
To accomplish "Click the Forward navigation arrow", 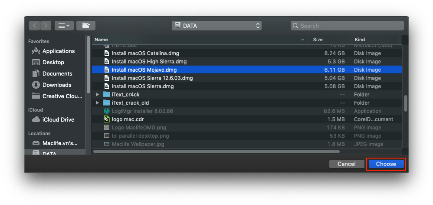I will [x=46, y=26].
